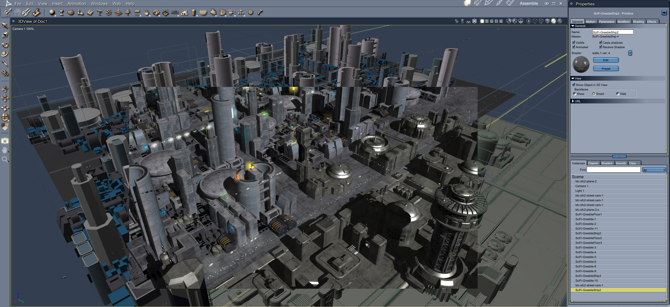Open the AGr tool flyout arrow

pyautogui.click(x=178, y=15)
